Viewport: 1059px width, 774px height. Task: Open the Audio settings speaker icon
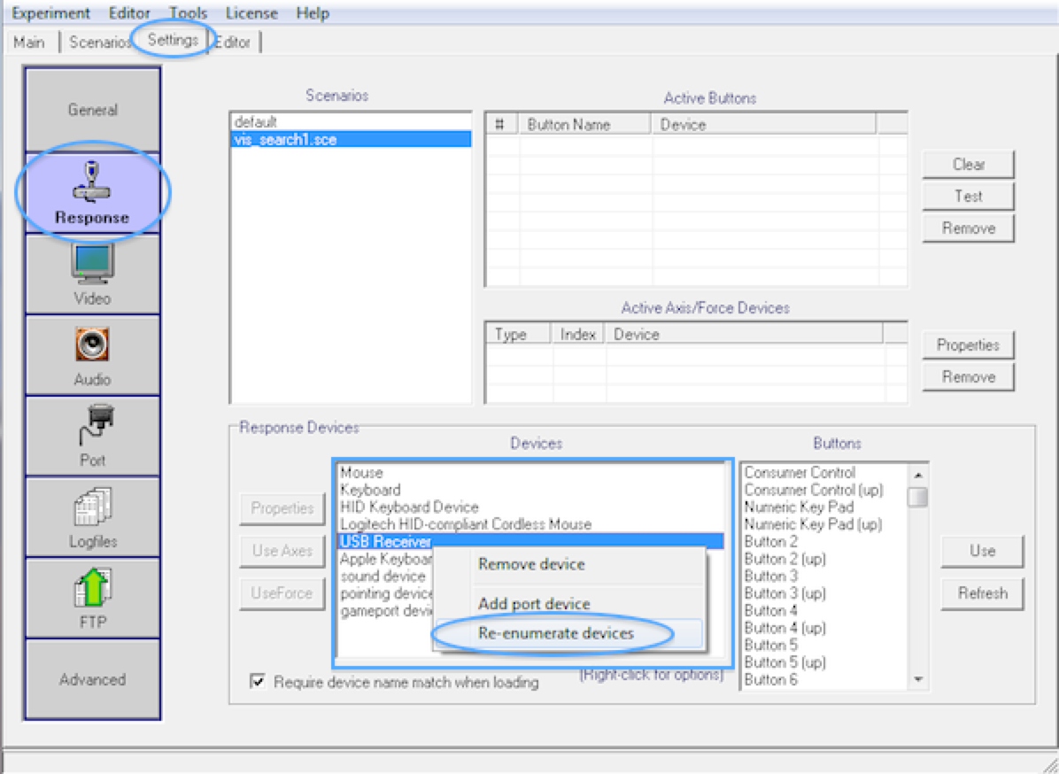coord(92,344)
